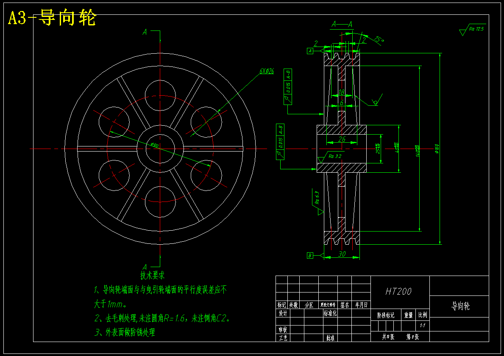Screen dimensions: 504x356
Task: Select the '6XΦ26' hole callout text
Action: 267,71
